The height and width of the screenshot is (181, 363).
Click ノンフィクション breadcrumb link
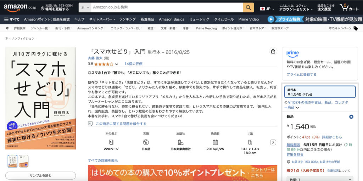23,38
